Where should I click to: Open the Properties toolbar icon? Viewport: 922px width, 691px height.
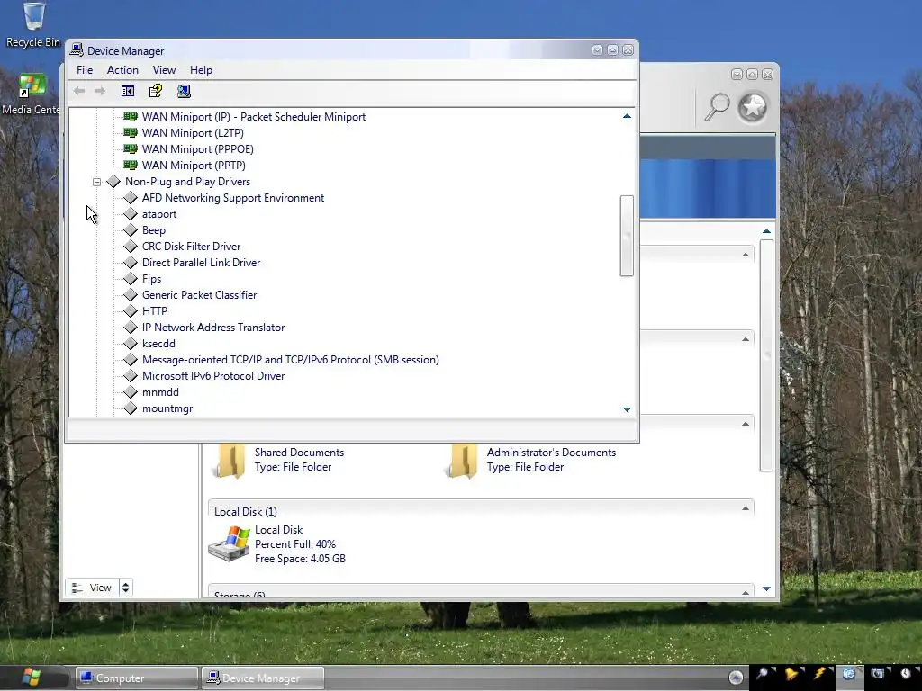pyautogui.click(x=155, y=91)
